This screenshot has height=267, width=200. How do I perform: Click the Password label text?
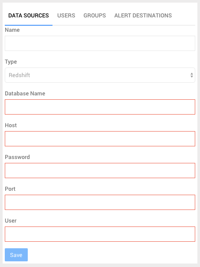tap(17, 157)
